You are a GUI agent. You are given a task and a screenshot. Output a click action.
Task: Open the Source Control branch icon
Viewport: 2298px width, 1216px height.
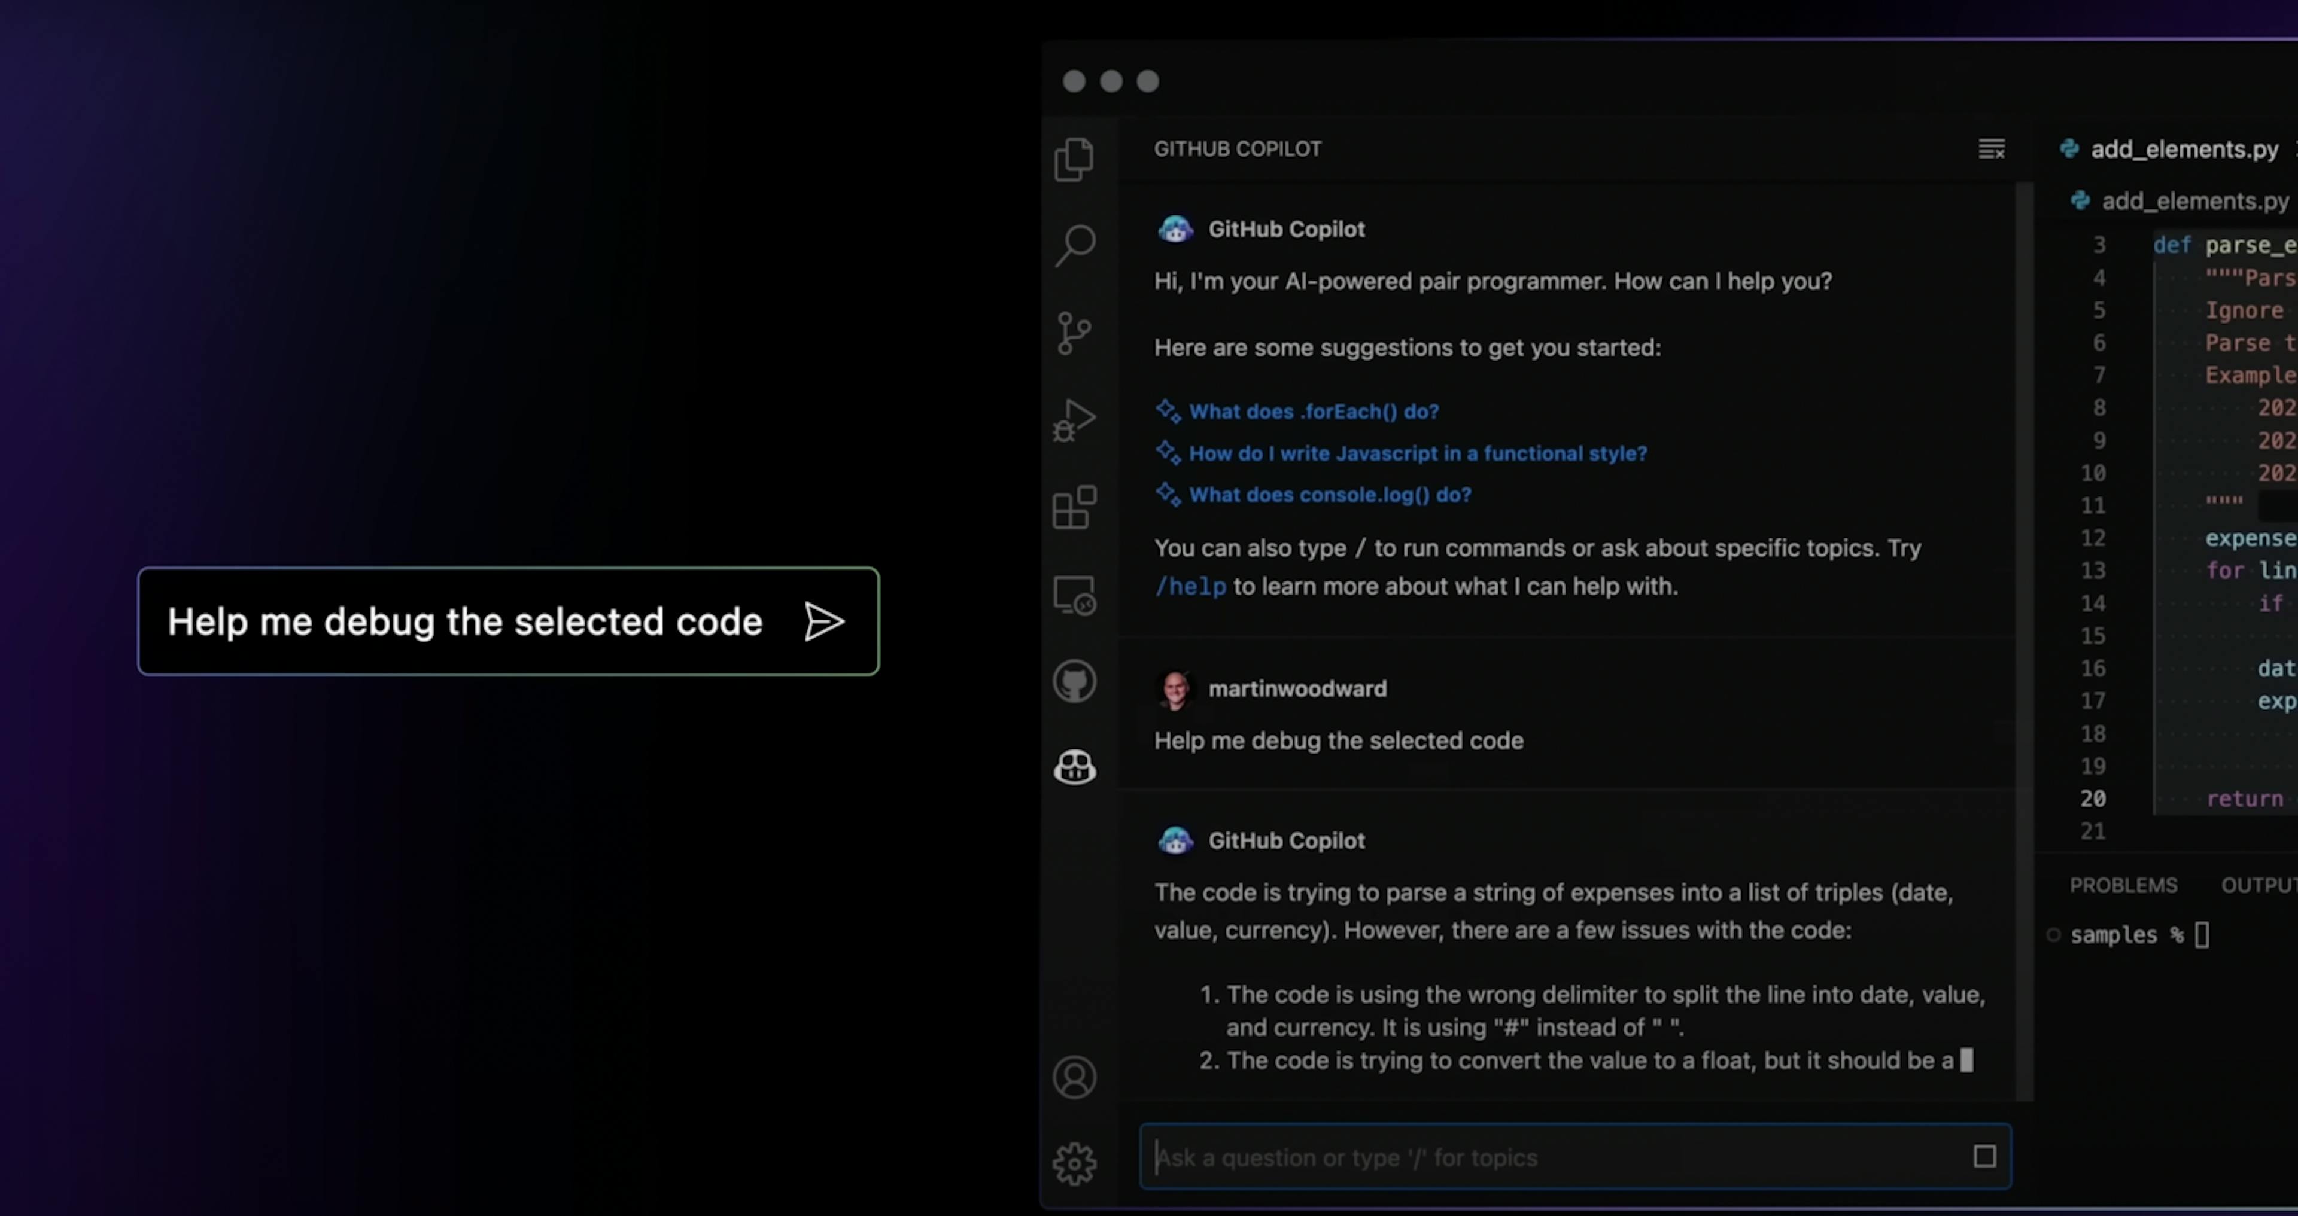click(1074, 333)
